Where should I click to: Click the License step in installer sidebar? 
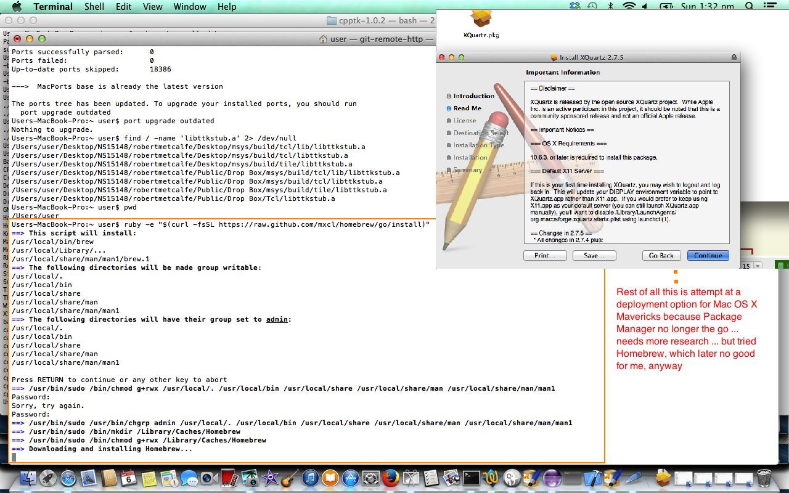coord(465,121)
